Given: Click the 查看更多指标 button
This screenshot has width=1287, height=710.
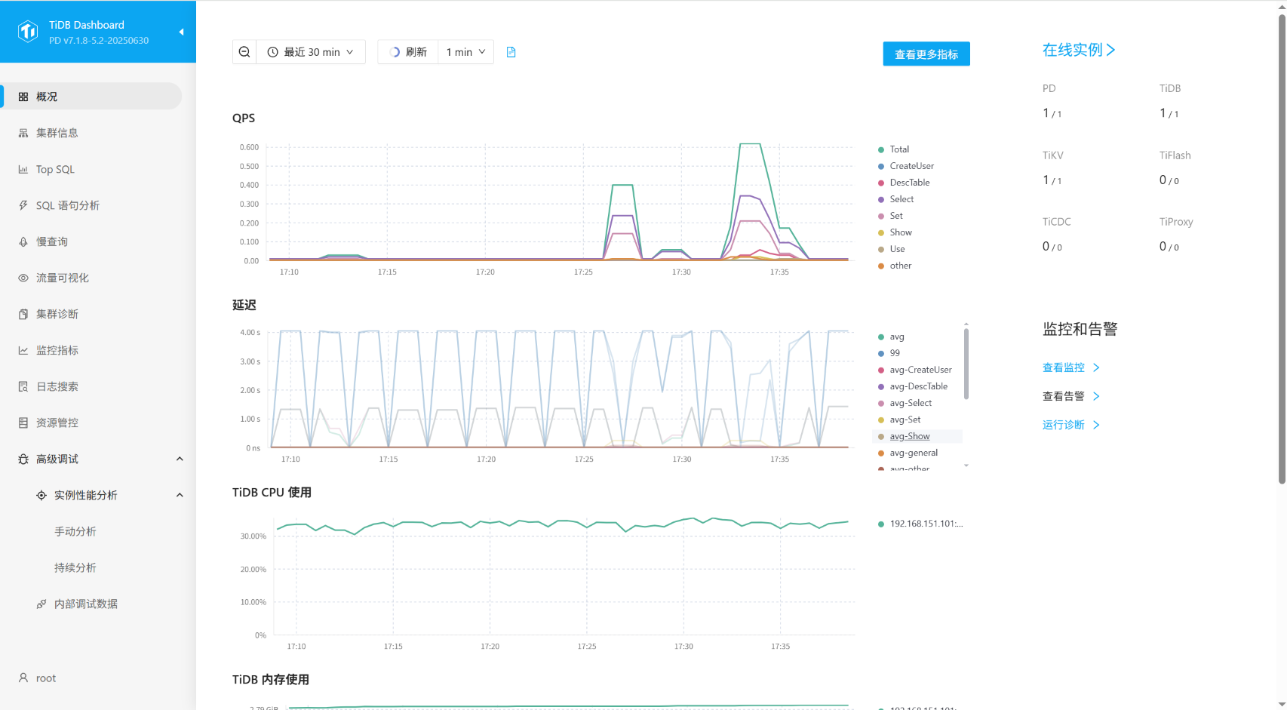Looking at the screenshot, I should pos(926,54).
